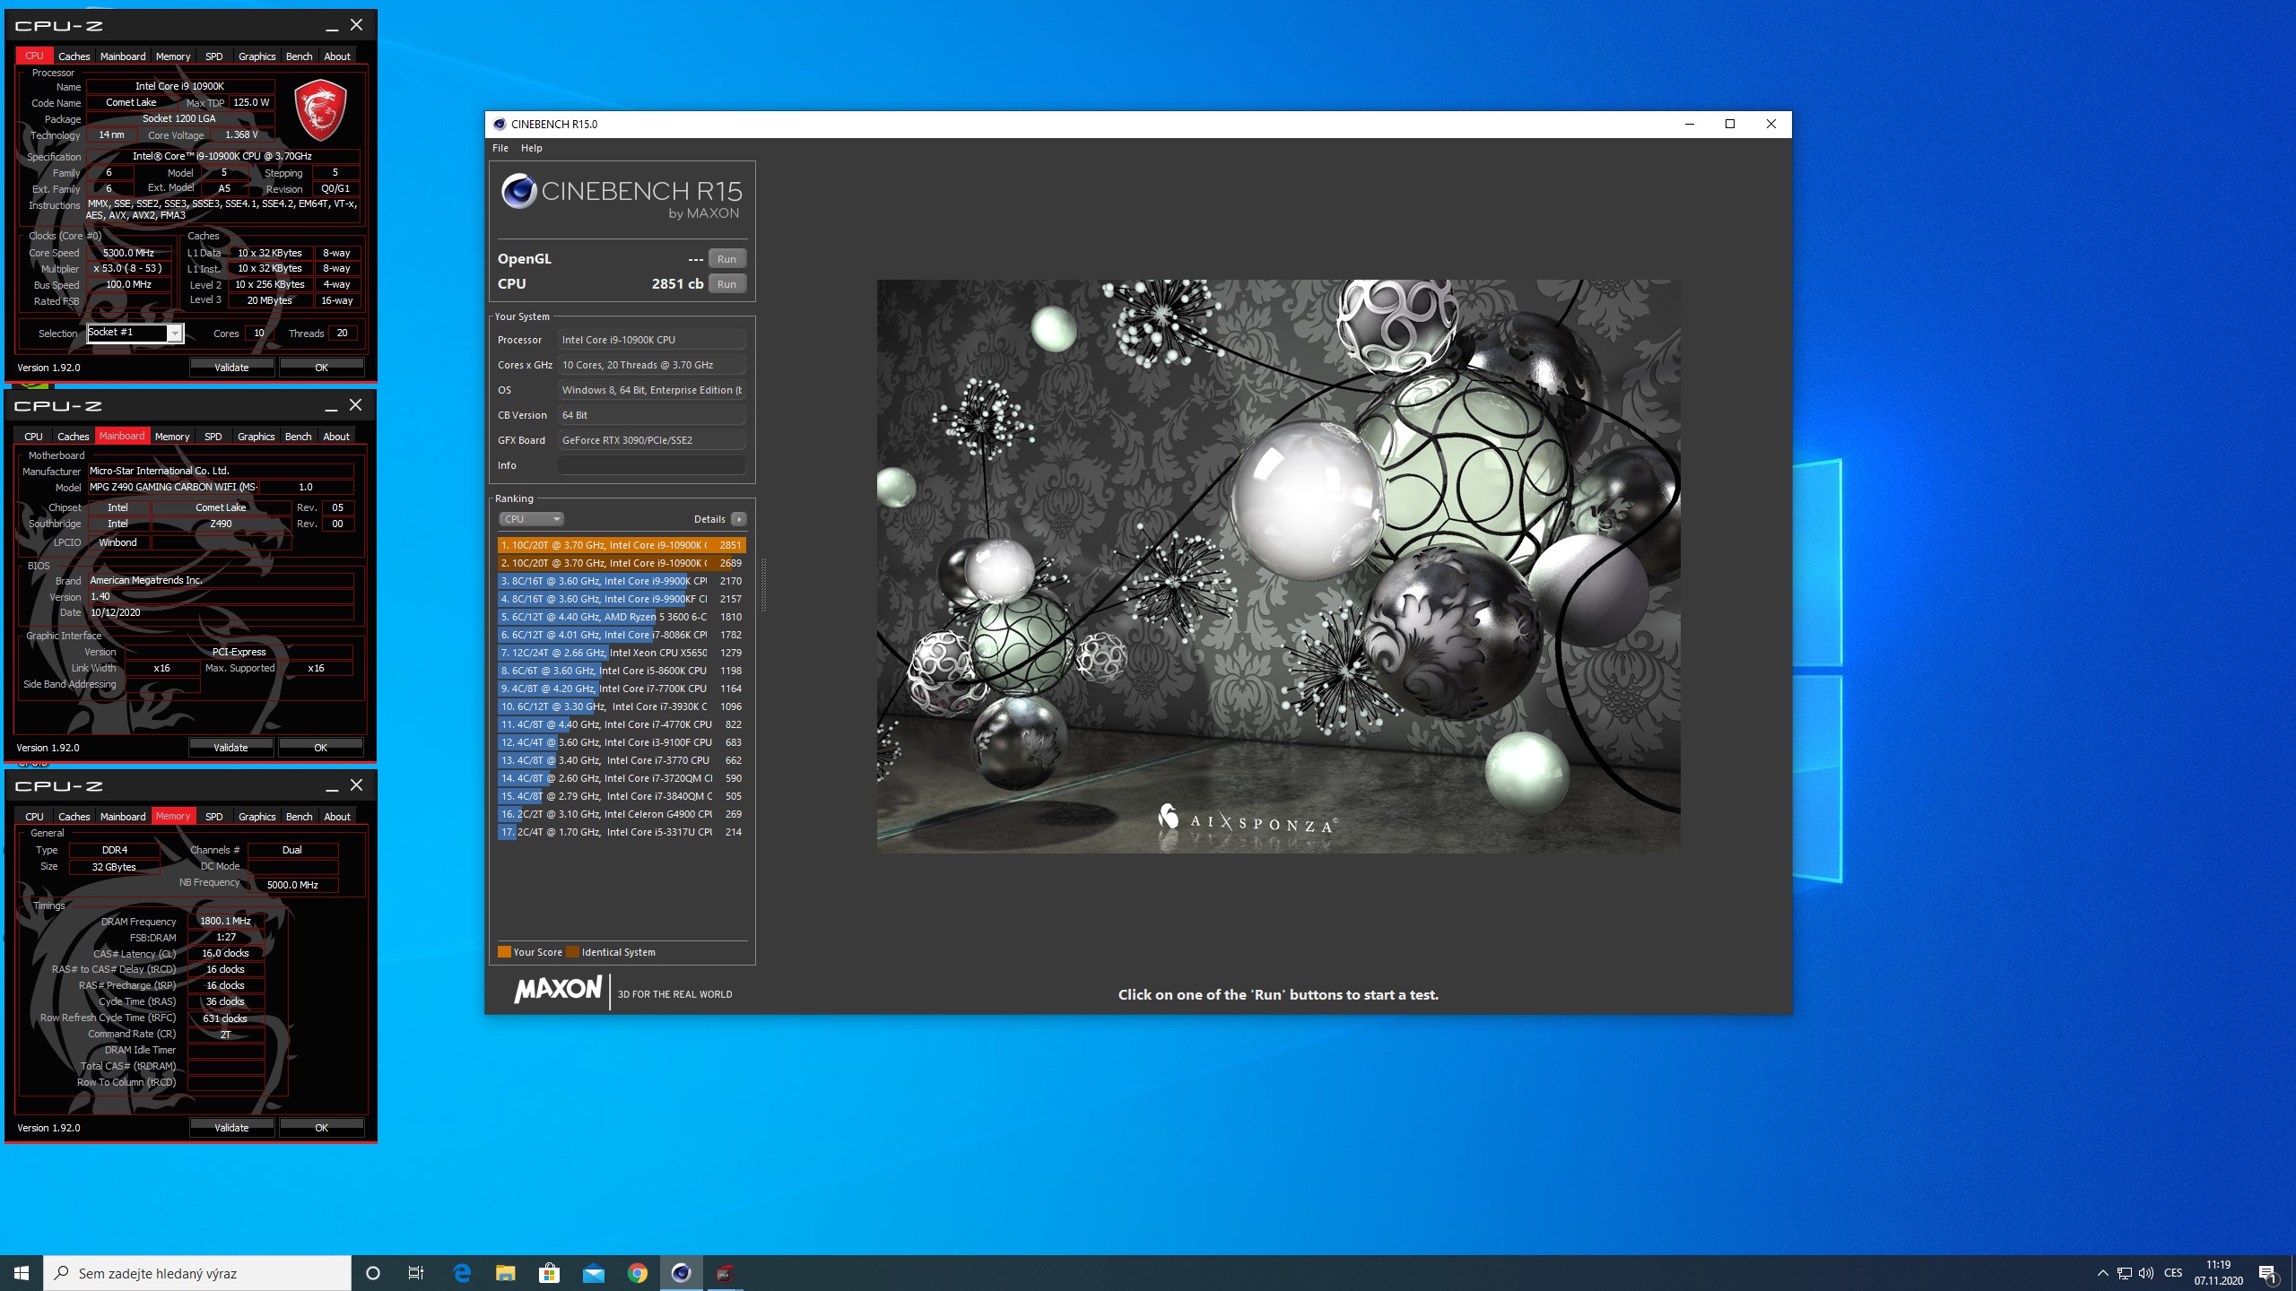Show hidden system tray icons
This screenshot has height=1291, width=2296.
[x=2102, y=1273]
